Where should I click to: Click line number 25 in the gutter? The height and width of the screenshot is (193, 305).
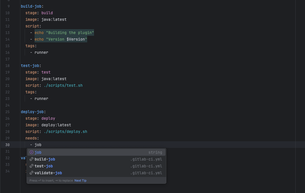[7, 112]
